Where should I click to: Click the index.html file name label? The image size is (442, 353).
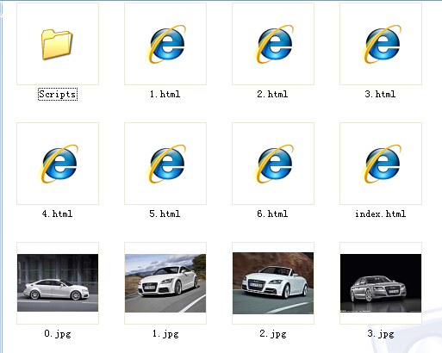381,214
